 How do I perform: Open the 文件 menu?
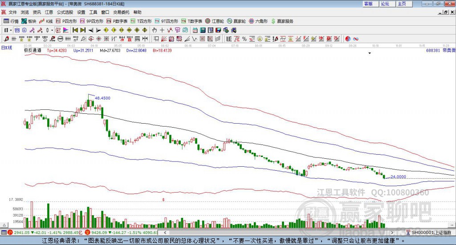click(13, 12)
